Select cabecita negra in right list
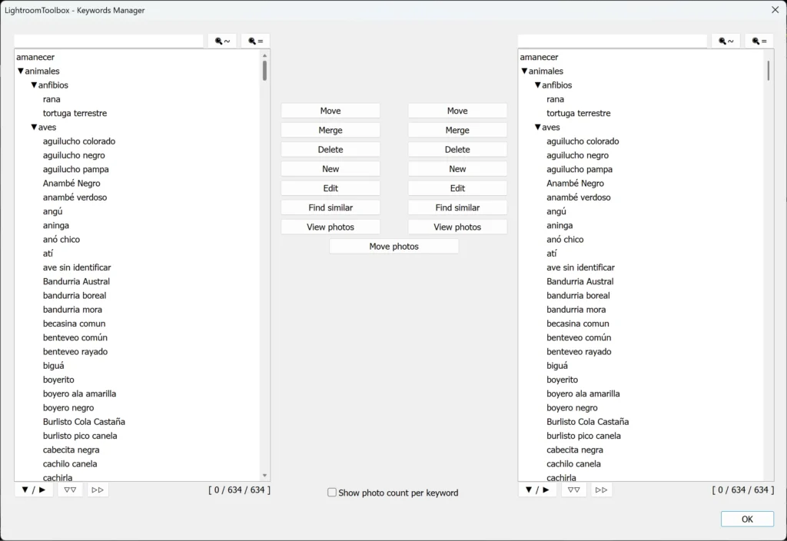 (x=575, y=450)
